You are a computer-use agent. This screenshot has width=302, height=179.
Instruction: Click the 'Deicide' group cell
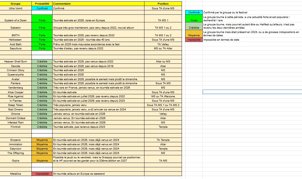click(16, 66)
